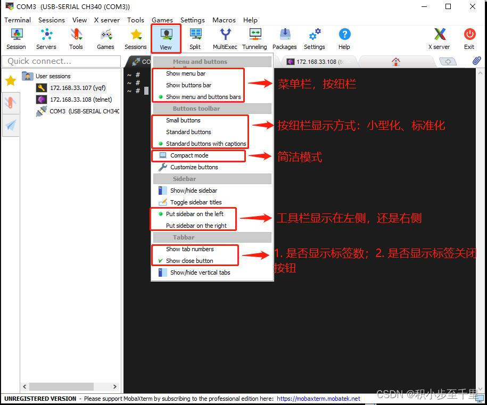Screen dimensions: 487x405
Task: Click the Games toolbar icon
Action: [105, 39]
